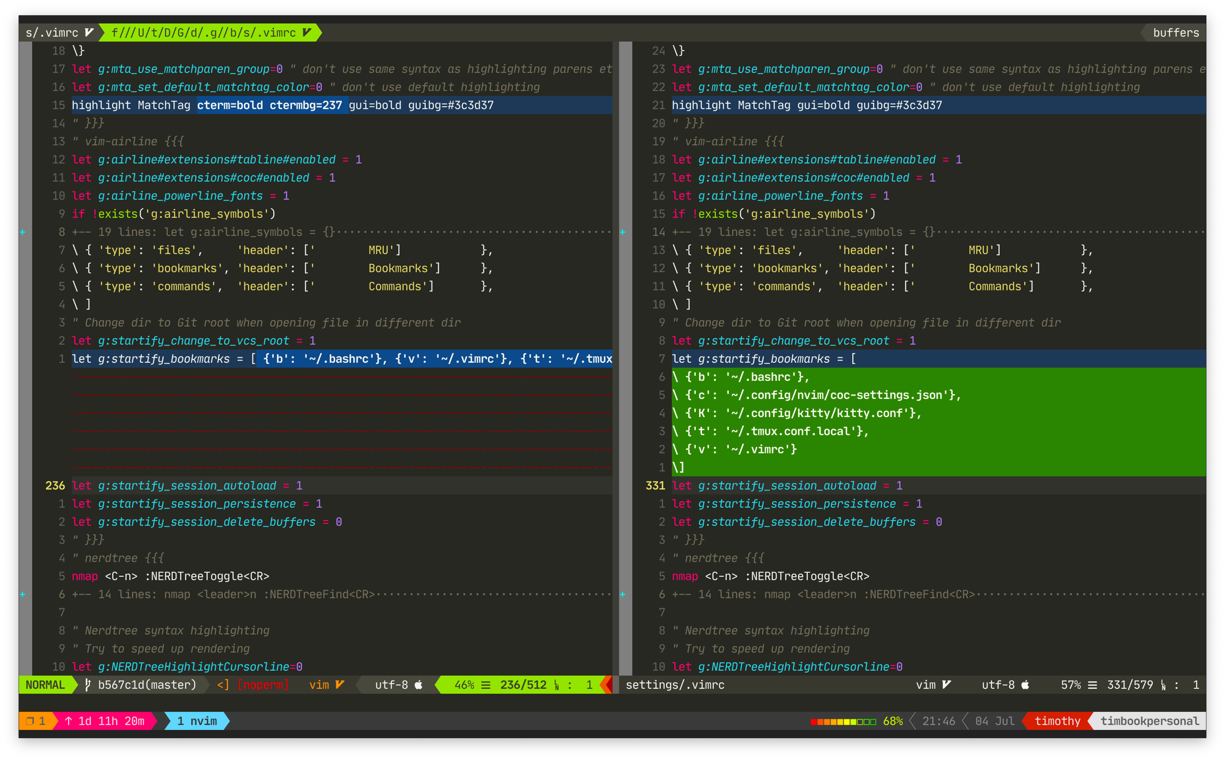1225x760 pixels.
Task: Select the 1 nvim tmux window tab
Action: [x=197, y=721]
